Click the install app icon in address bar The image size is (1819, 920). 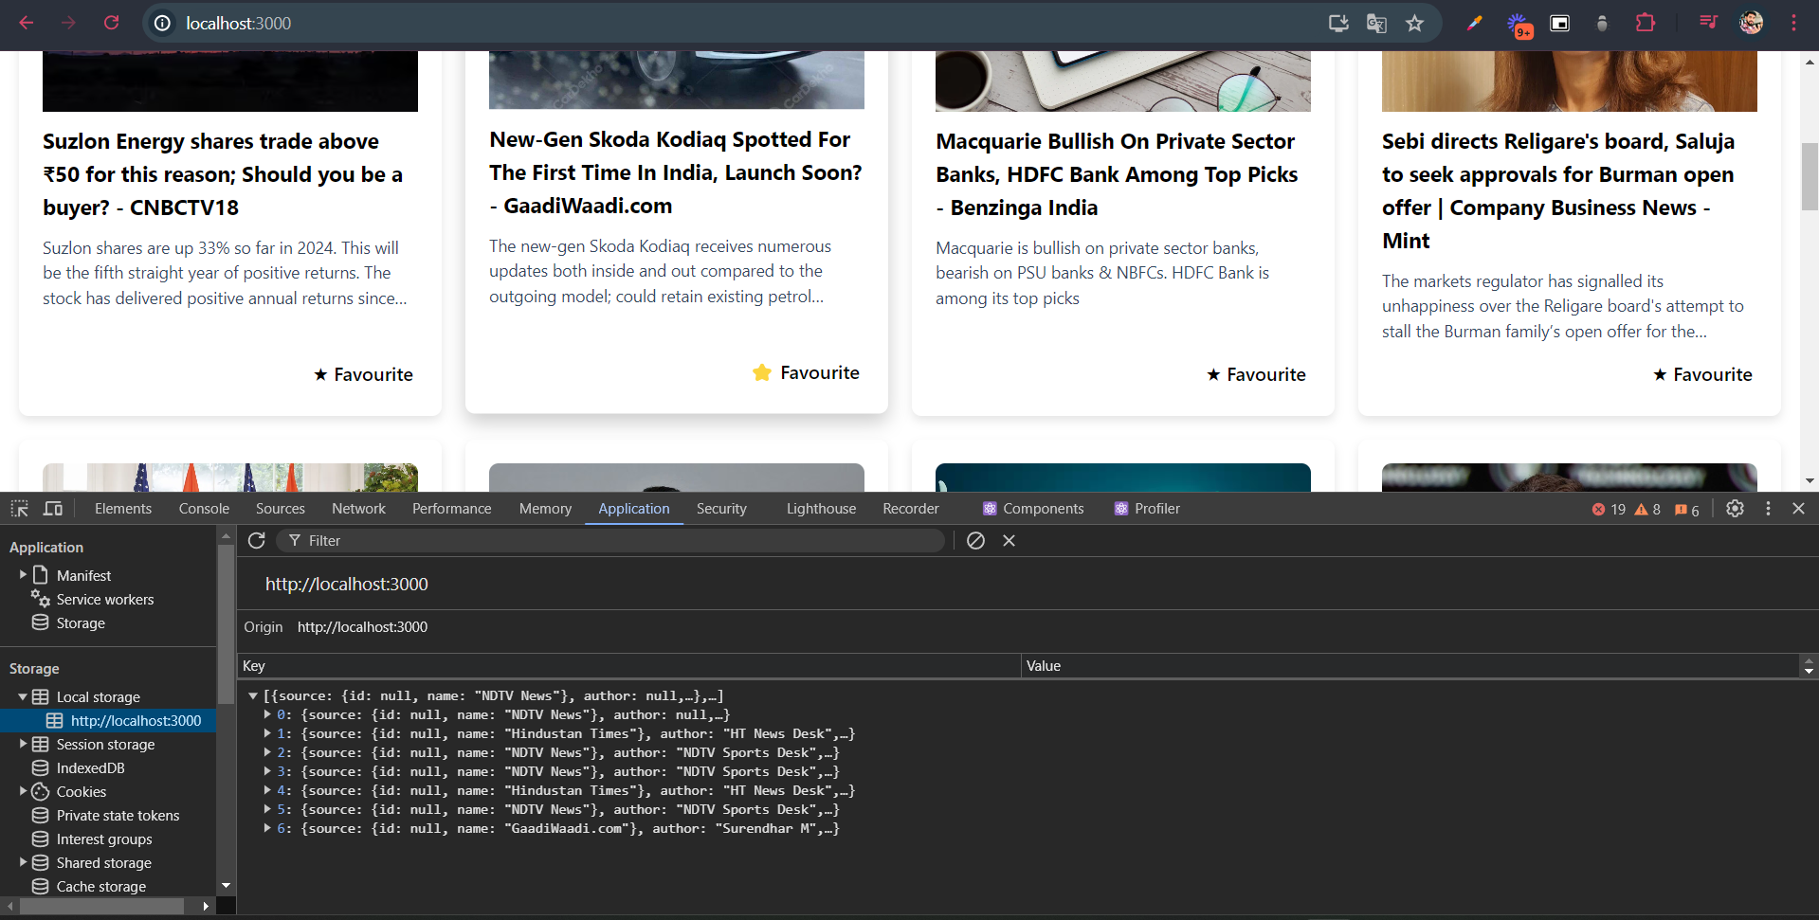click(1338, 23)
